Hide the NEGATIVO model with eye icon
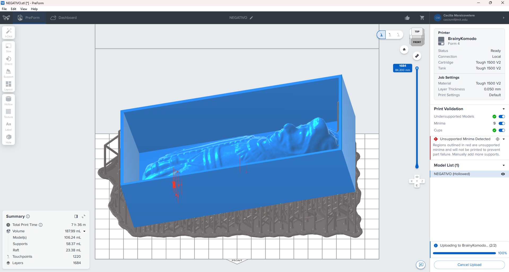 (503, 174)
